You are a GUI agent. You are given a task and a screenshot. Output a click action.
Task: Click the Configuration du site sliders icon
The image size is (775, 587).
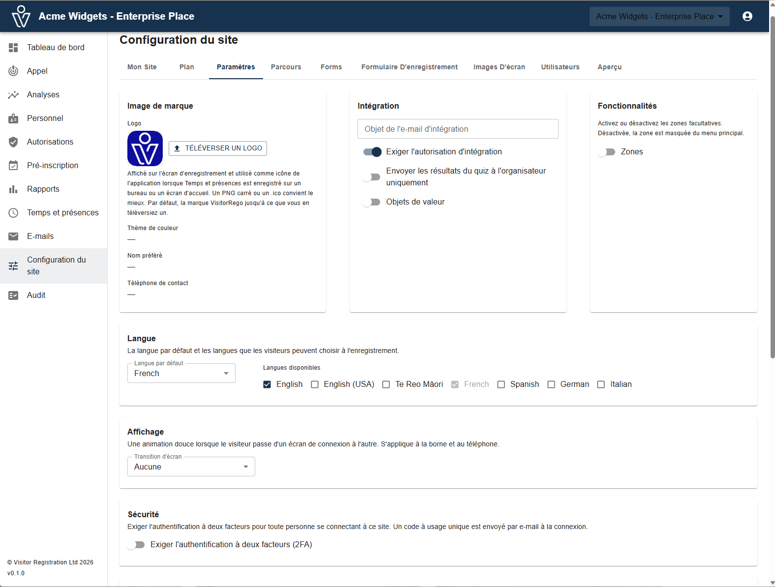point(13,265)
